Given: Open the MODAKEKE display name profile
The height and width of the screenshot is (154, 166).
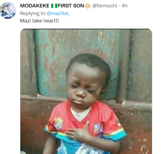Looking at the screenshot, I should coord(35,6).
